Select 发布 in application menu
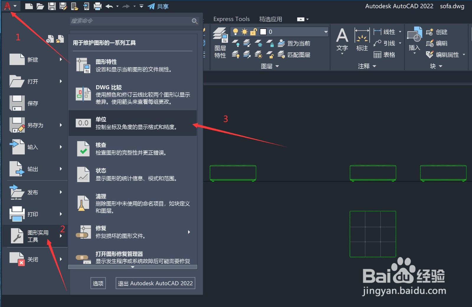 [36, 192]
